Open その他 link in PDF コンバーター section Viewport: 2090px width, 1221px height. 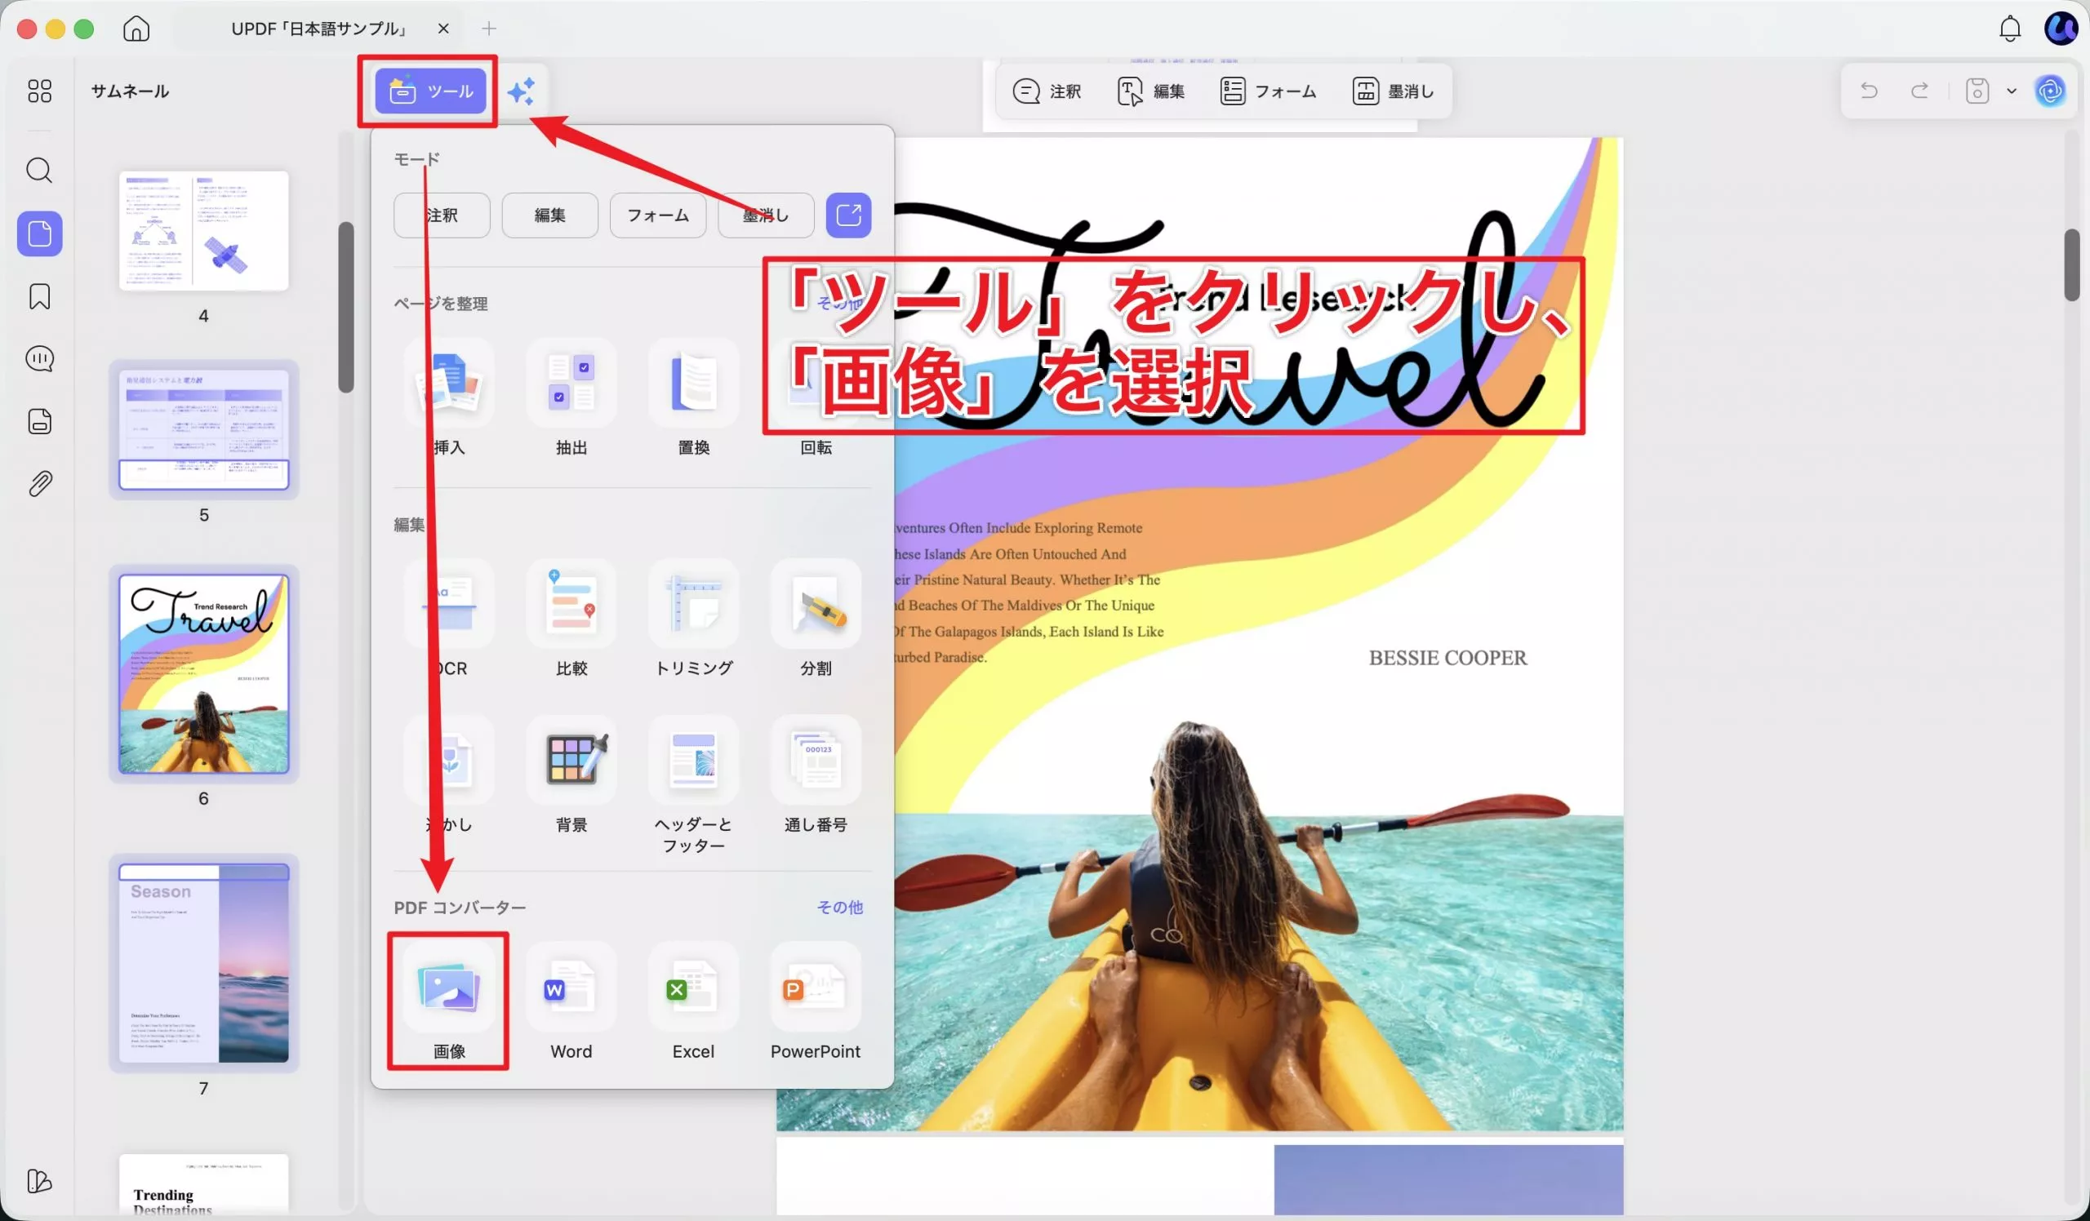839,907
